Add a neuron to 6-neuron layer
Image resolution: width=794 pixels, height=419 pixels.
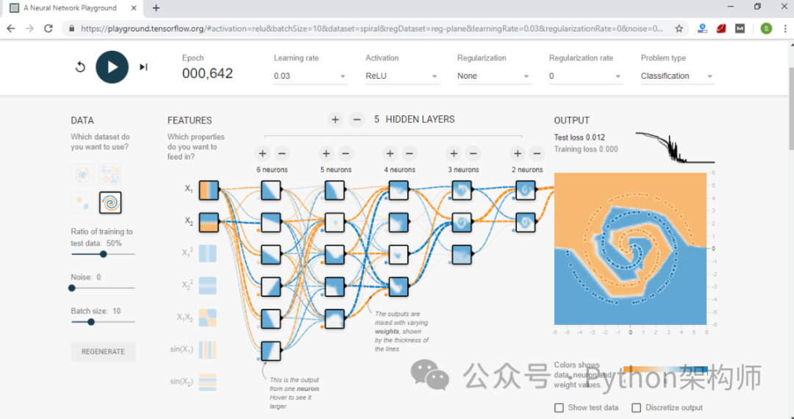[x=262, y=154]
